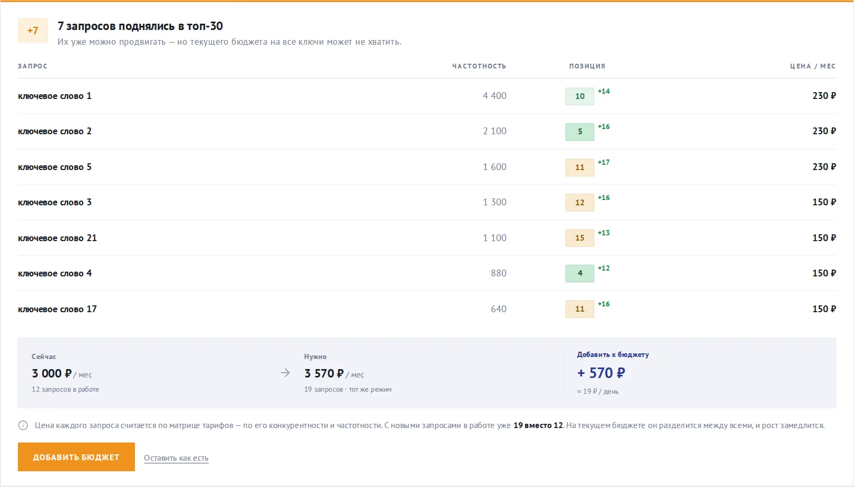
Task: Click position badge 15 for ключевое слово 21
Action: pos(580,238)
